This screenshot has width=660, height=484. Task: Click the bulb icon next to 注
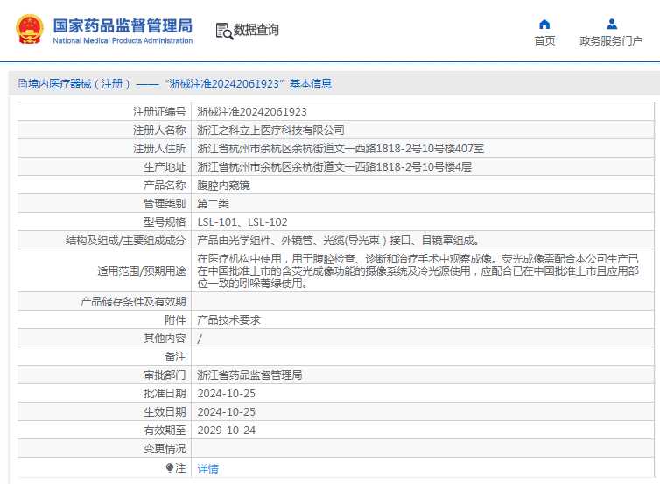pyautogui.click(x=170, y=467)
